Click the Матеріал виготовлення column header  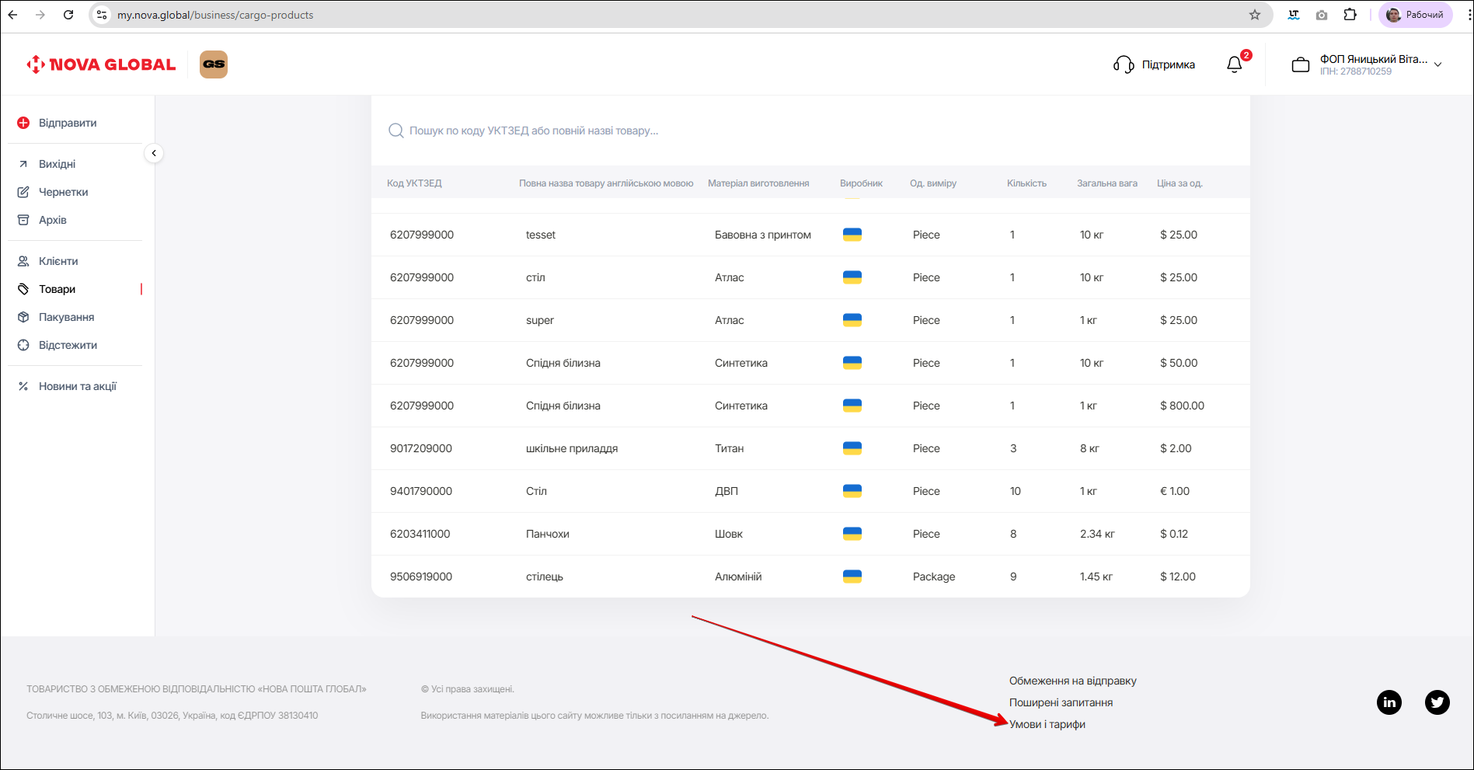click(758, 183)
